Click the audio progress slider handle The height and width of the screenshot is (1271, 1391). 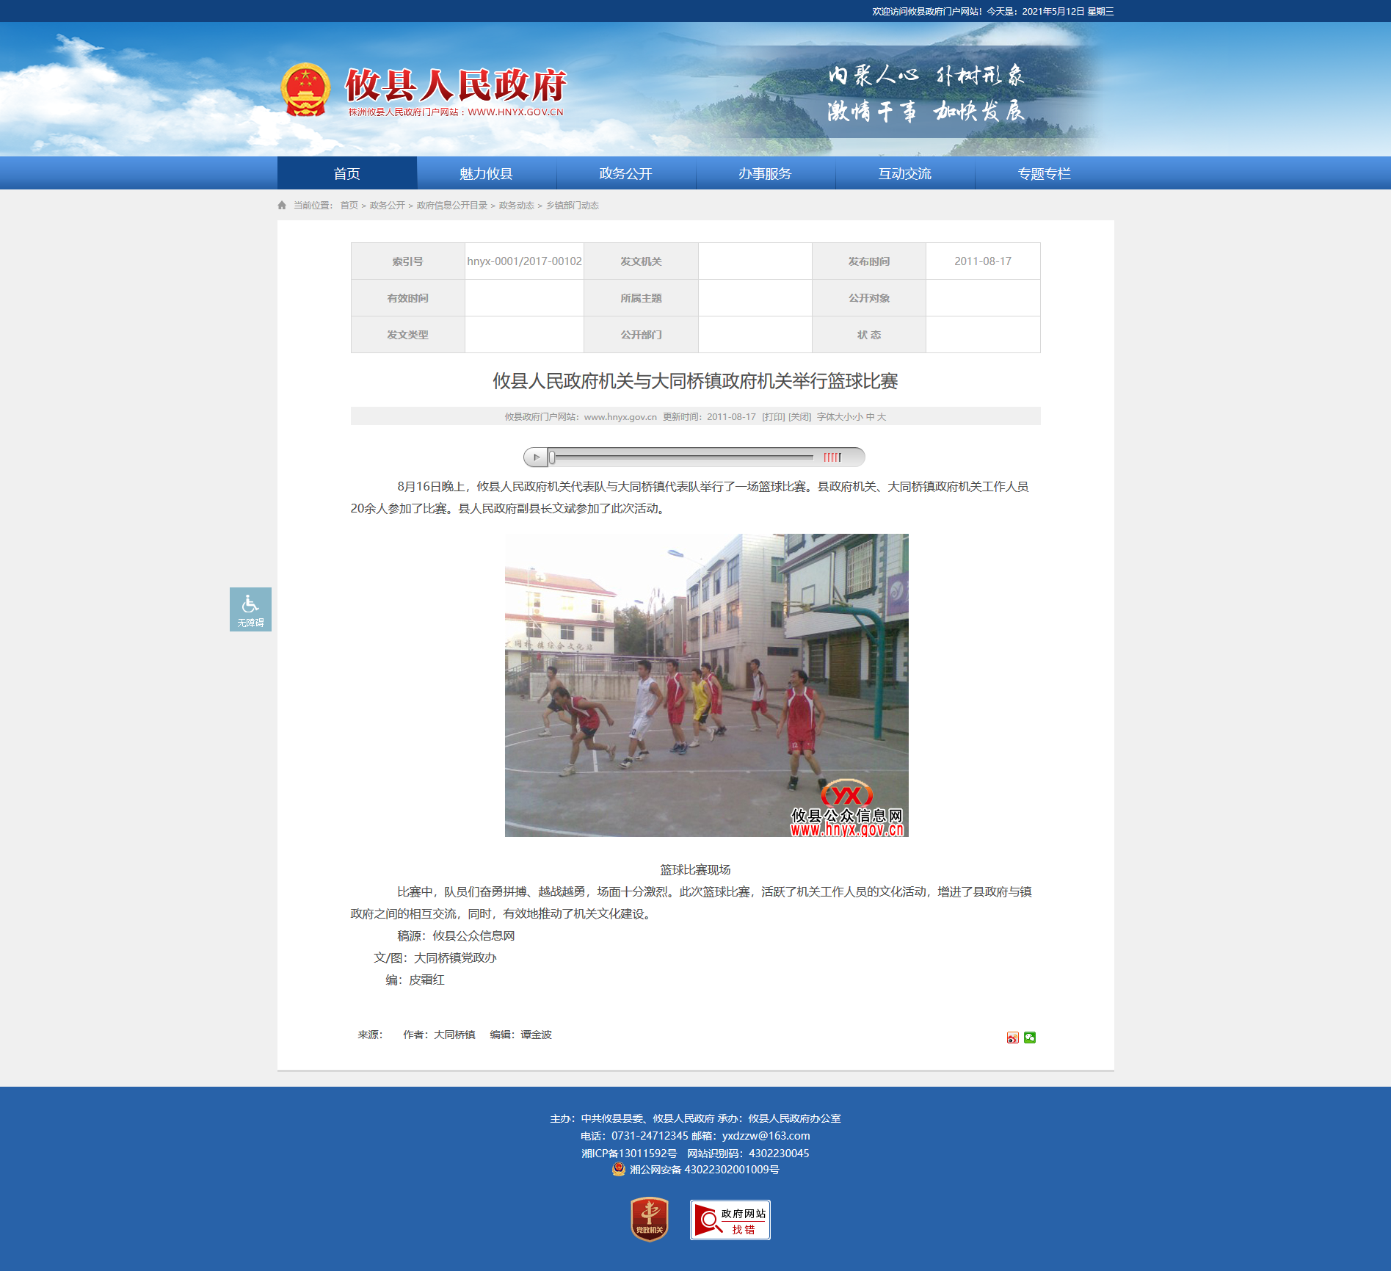click(x=552, y=457)
